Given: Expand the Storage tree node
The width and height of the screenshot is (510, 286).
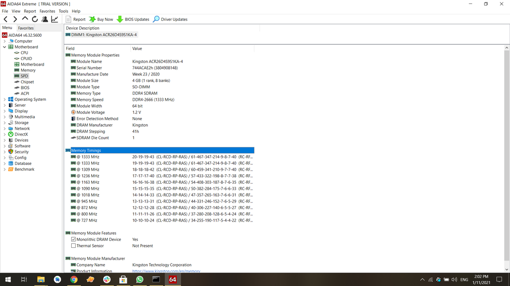Looking at the screenshot, I should 4,123.
